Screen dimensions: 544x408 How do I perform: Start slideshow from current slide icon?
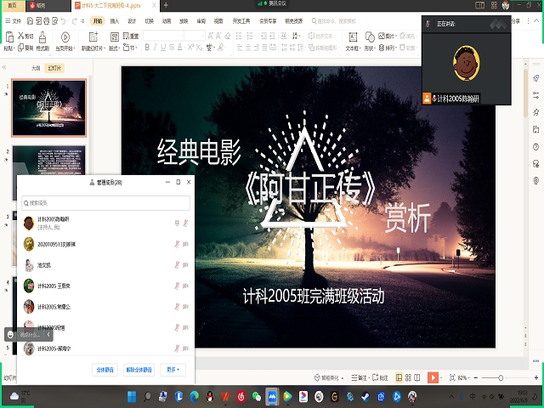coord(65,37)
